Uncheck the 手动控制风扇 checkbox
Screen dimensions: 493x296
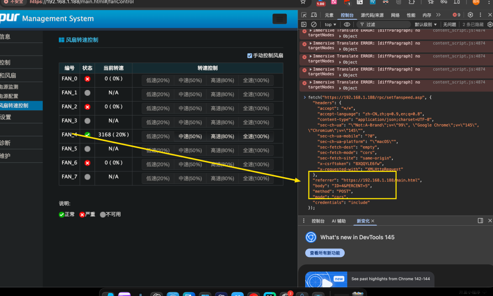[x=249, y=55]
